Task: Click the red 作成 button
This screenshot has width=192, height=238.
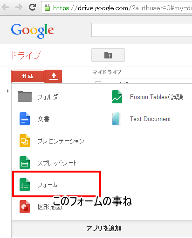Action: [28, 76]
